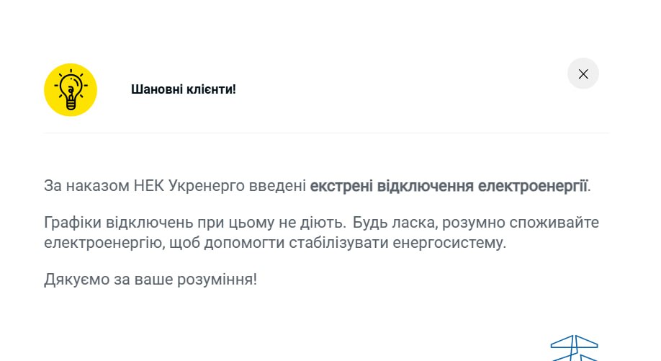Click the blue power pylon icon
The image size is (661, 361).
click(x=574, y=349)
